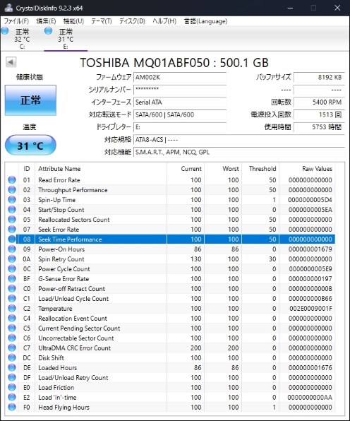Click the 31 °C temperature button
The width and height of the screenshot is (350, 421).
click(x=30, y=146)
